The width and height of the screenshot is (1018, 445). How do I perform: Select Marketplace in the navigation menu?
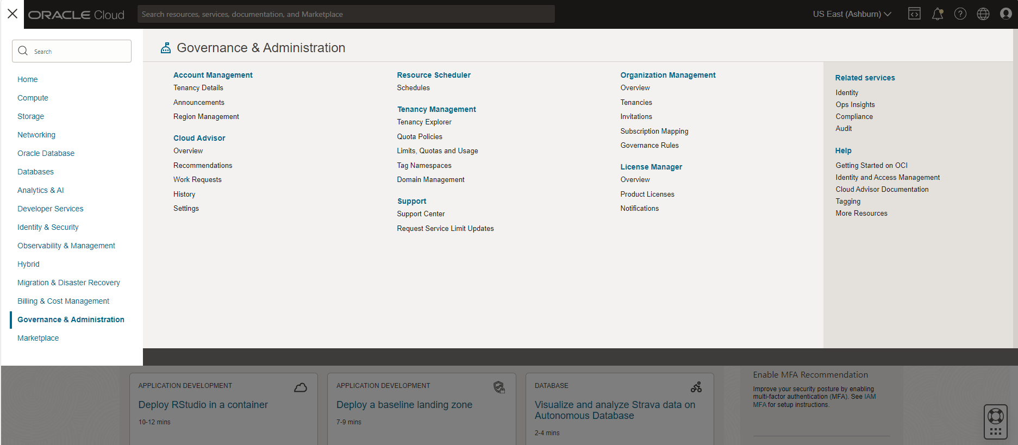38,338
